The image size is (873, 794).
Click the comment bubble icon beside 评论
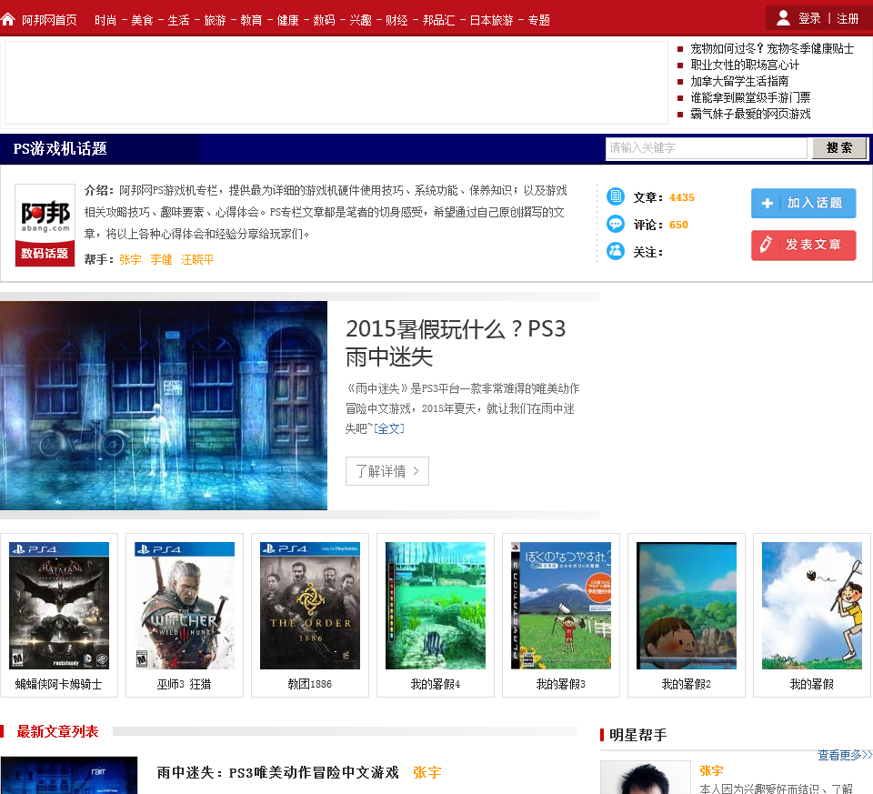[x=616, y=224]
